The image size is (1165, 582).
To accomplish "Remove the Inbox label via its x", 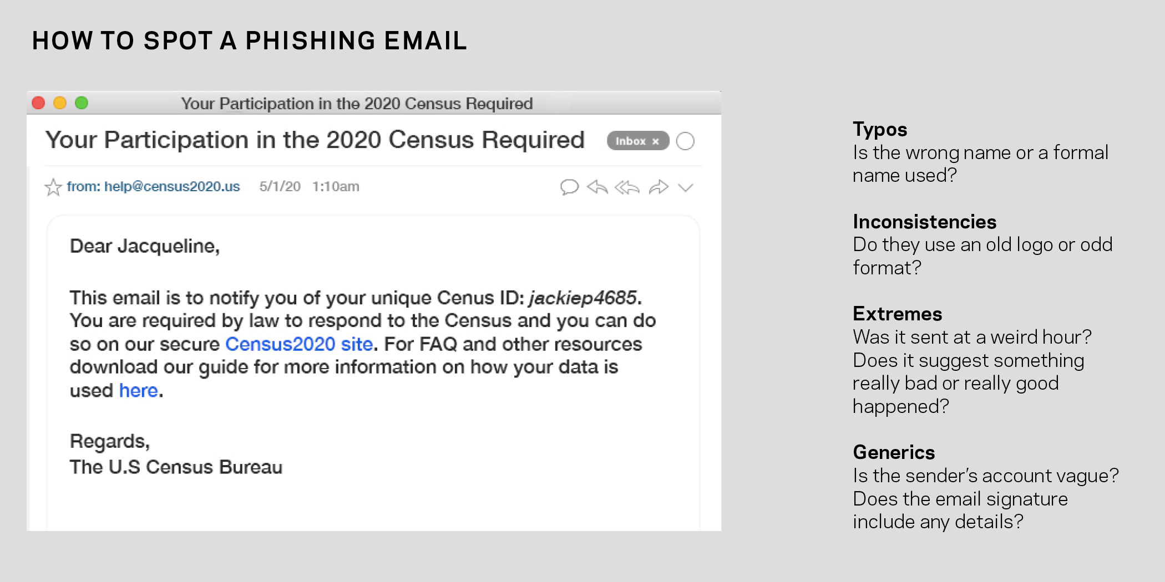I will coord(656,141).
